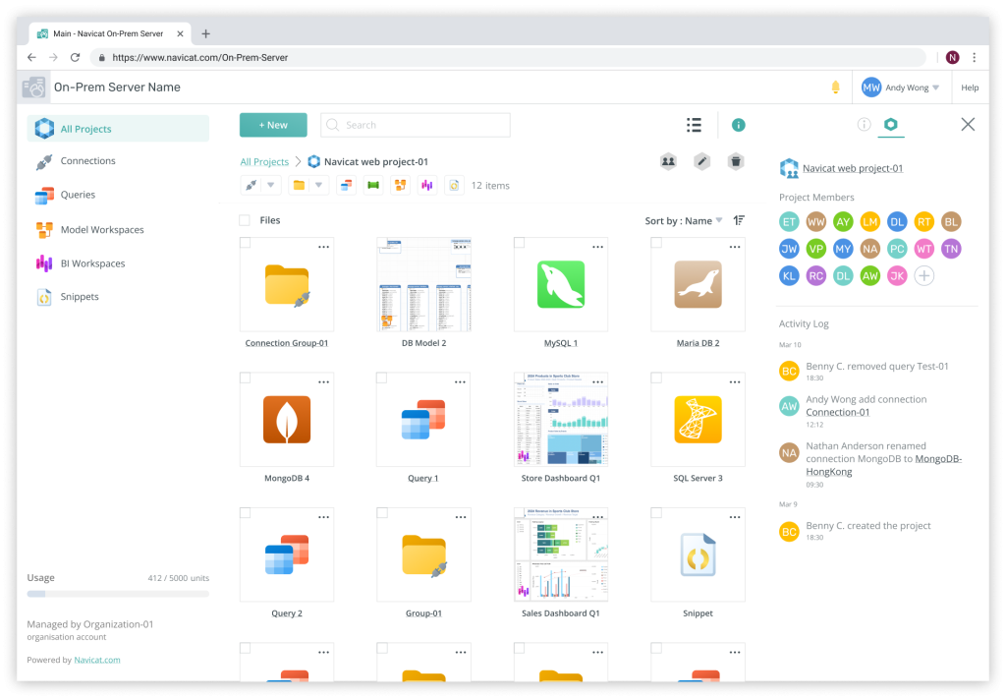Image resolution: width=1006 pixels, height=699 pixels.
Task: Open the project members icon in toolbar
Action: [x=668, y=161]
